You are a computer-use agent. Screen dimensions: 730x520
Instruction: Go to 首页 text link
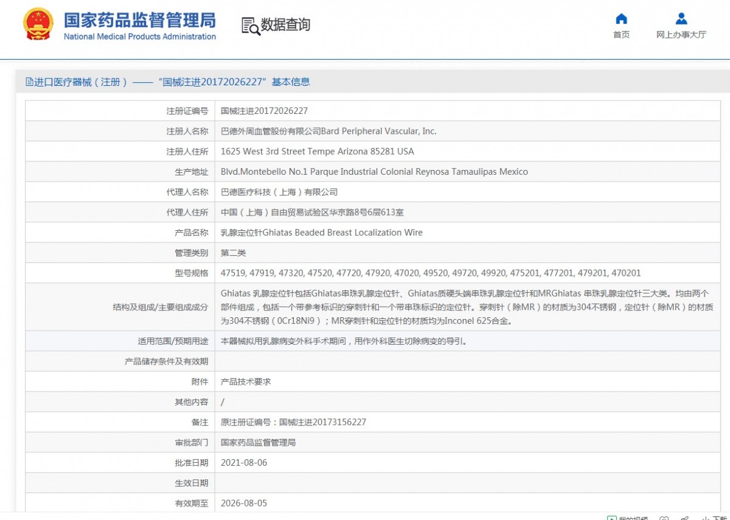(621, 35)
